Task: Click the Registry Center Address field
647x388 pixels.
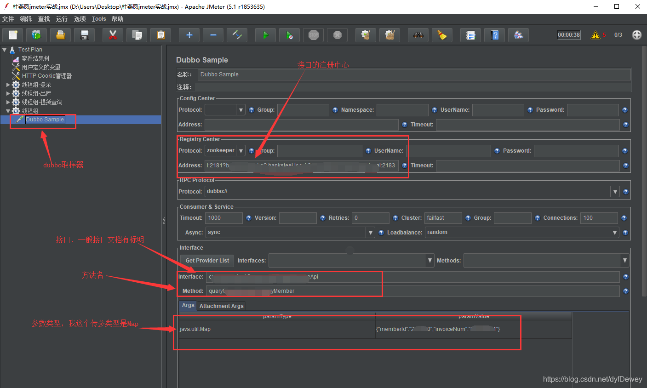Action: tap(302, 165)
